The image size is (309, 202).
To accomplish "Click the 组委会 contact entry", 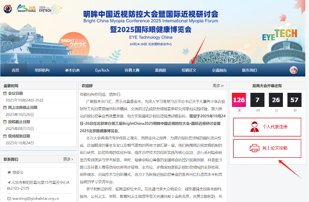I will click(18, 172).
